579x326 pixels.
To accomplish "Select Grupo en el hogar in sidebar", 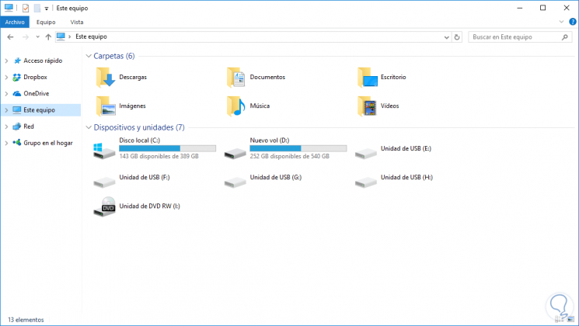I will coord(48,143).
